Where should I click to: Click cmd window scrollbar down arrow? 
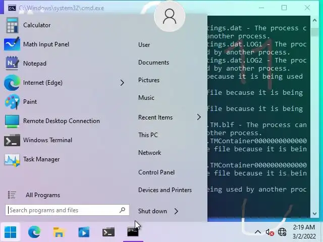pyautogui.click(x=314, y=214)
